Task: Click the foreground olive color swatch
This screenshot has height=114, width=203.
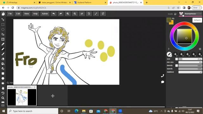Action: pyautogui.click(x=169, y=20)
